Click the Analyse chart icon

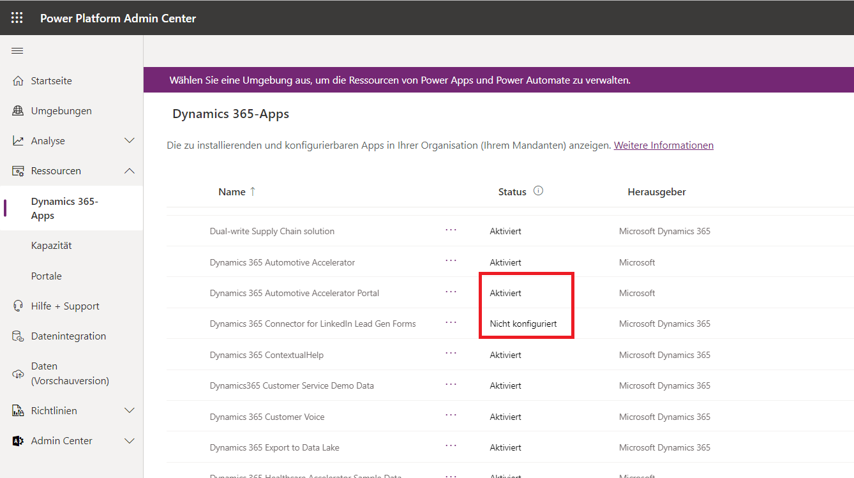click(x=18, y=141)
